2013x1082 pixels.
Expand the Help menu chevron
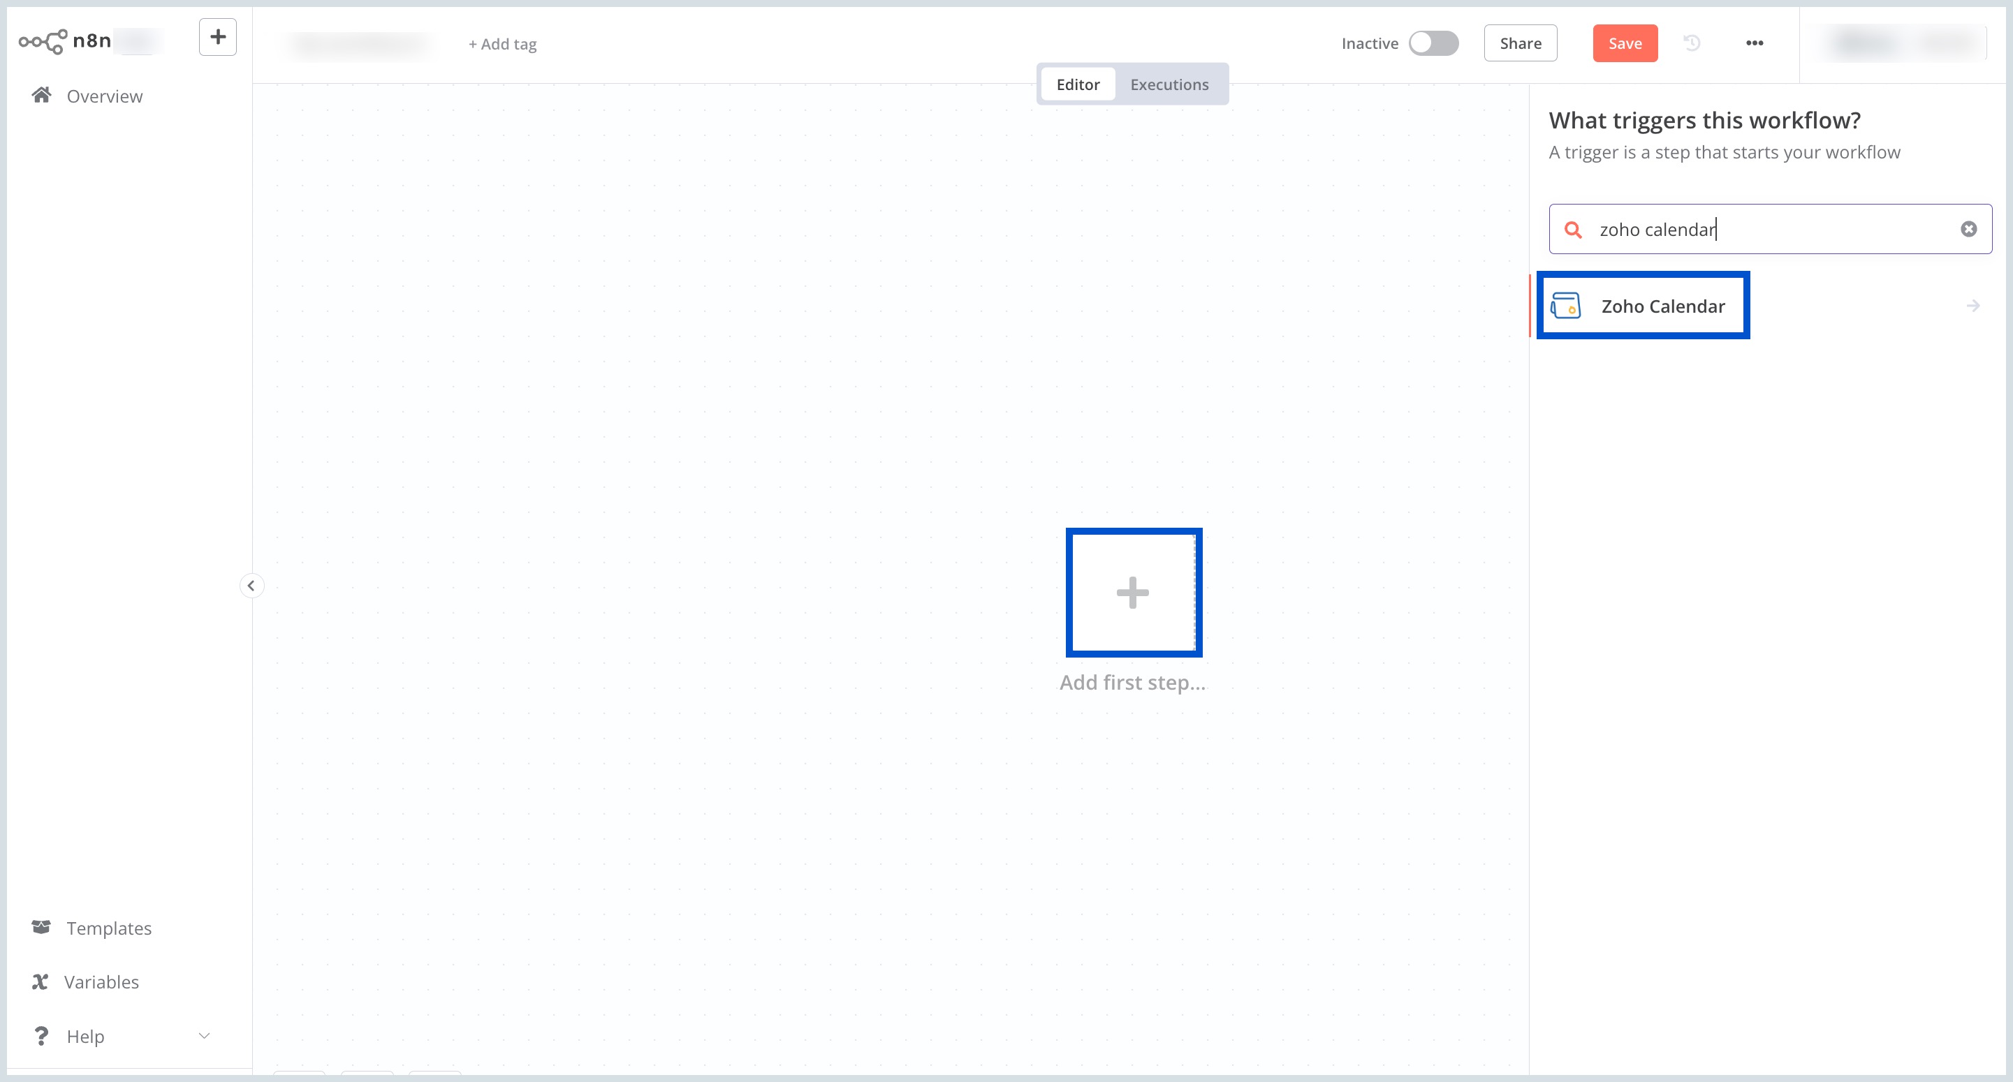click(x=204, y=1036)
